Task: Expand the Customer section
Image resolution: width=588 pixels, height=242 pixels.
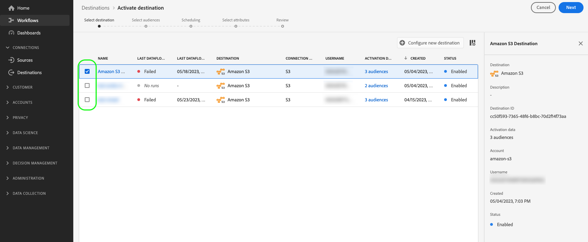Action: coord(8,87)
